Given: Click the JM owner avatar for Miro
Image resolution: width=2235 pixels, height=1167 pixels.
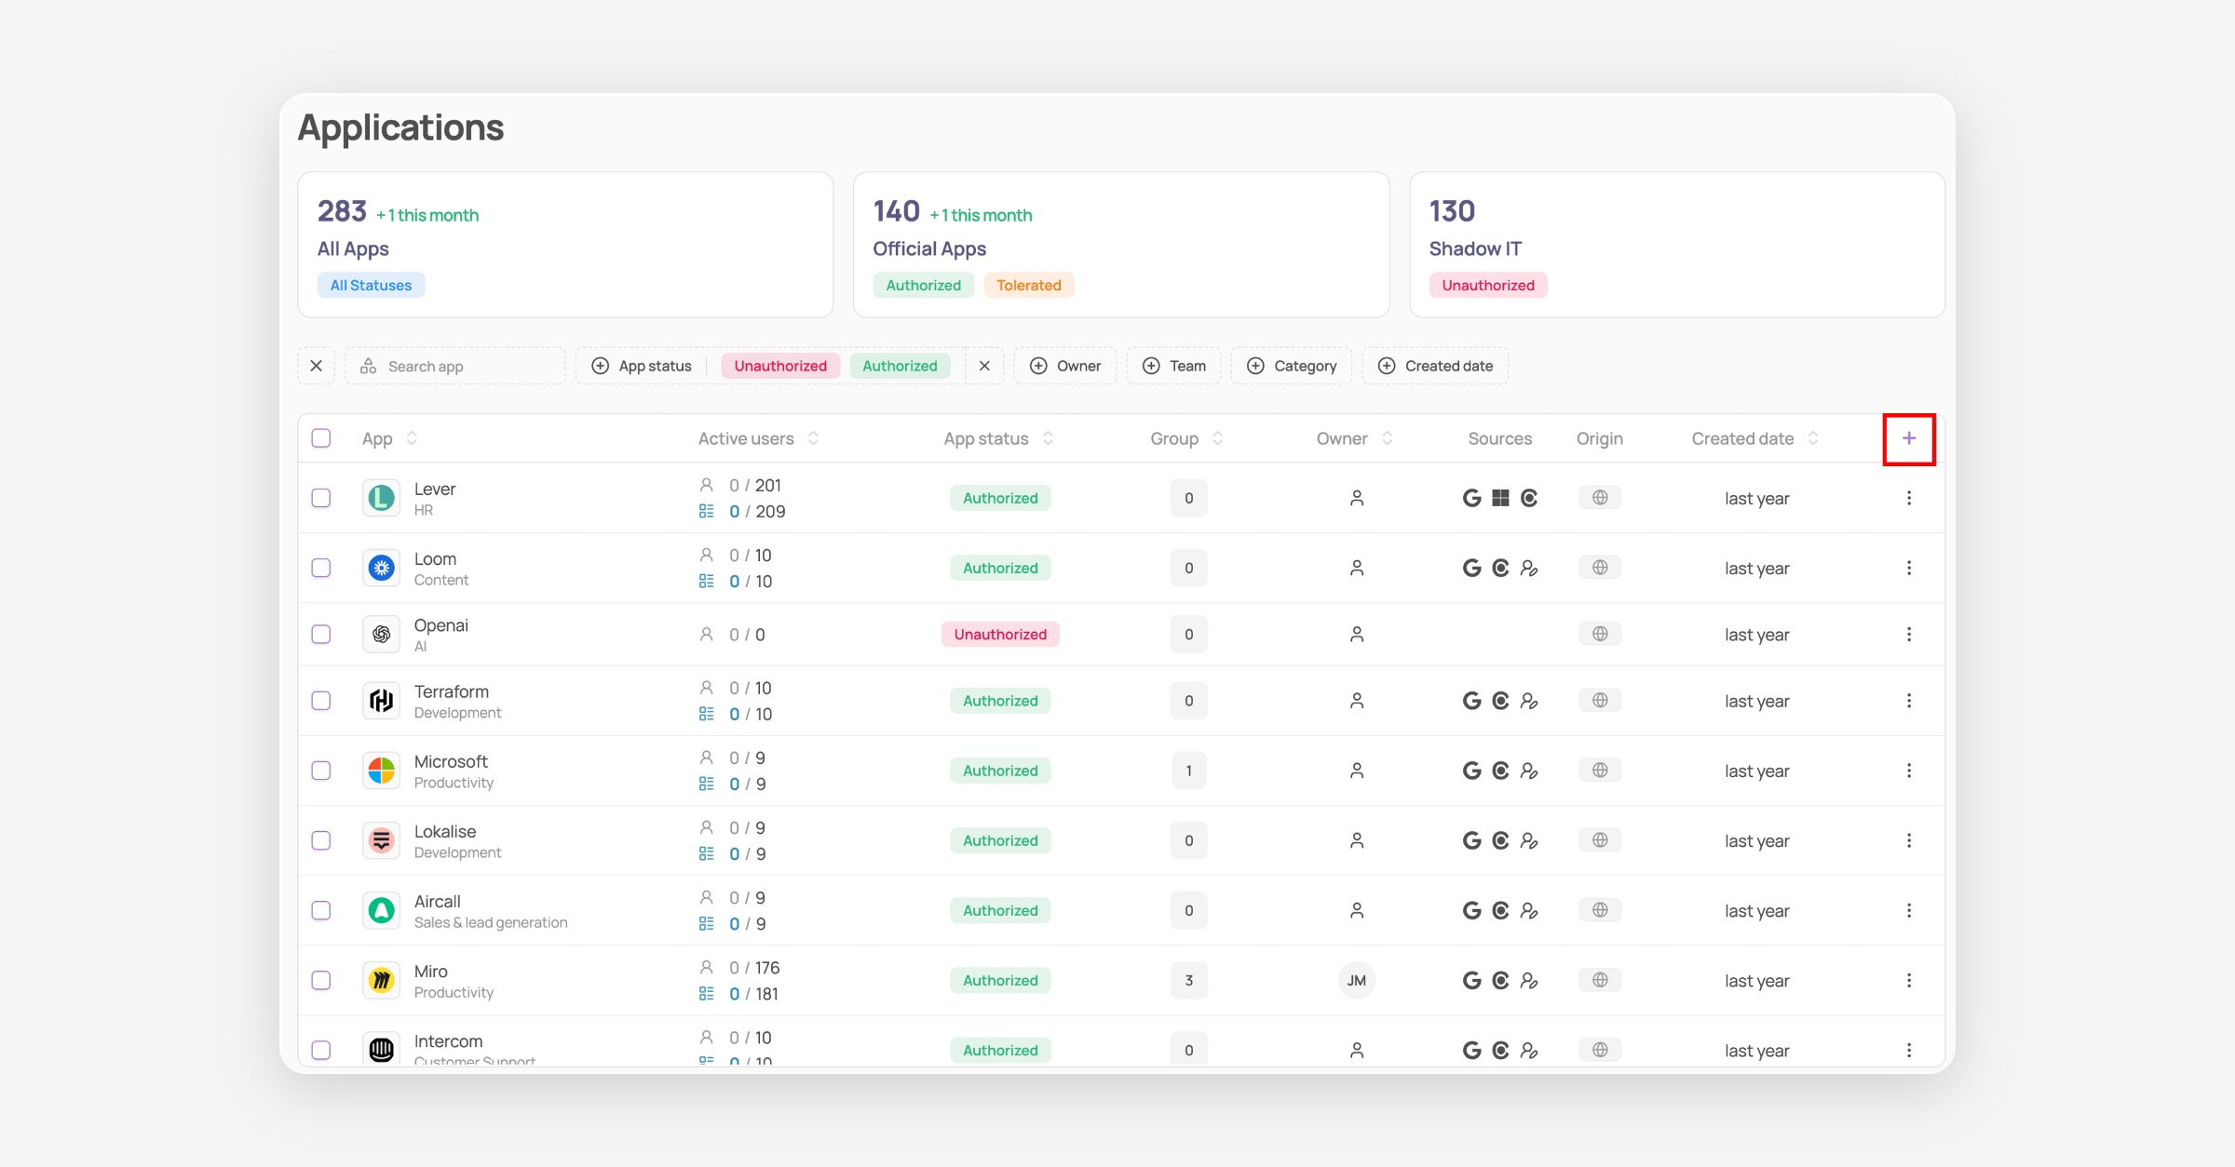Looking at the screenshot, I should pyautogui.click(x=1356, y=980).
